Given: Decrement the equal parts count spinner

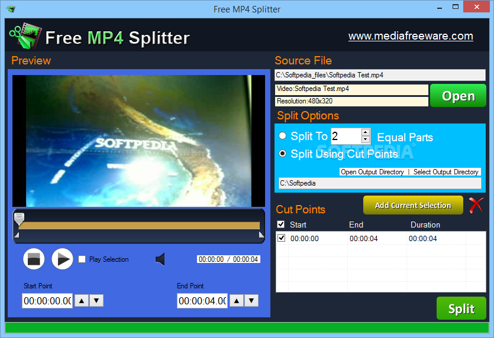Looking at the screenshot, I should (x=366, y=139).
